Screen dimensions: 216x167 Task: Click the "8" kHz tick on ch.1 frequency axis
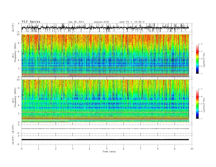coord(19,43)
